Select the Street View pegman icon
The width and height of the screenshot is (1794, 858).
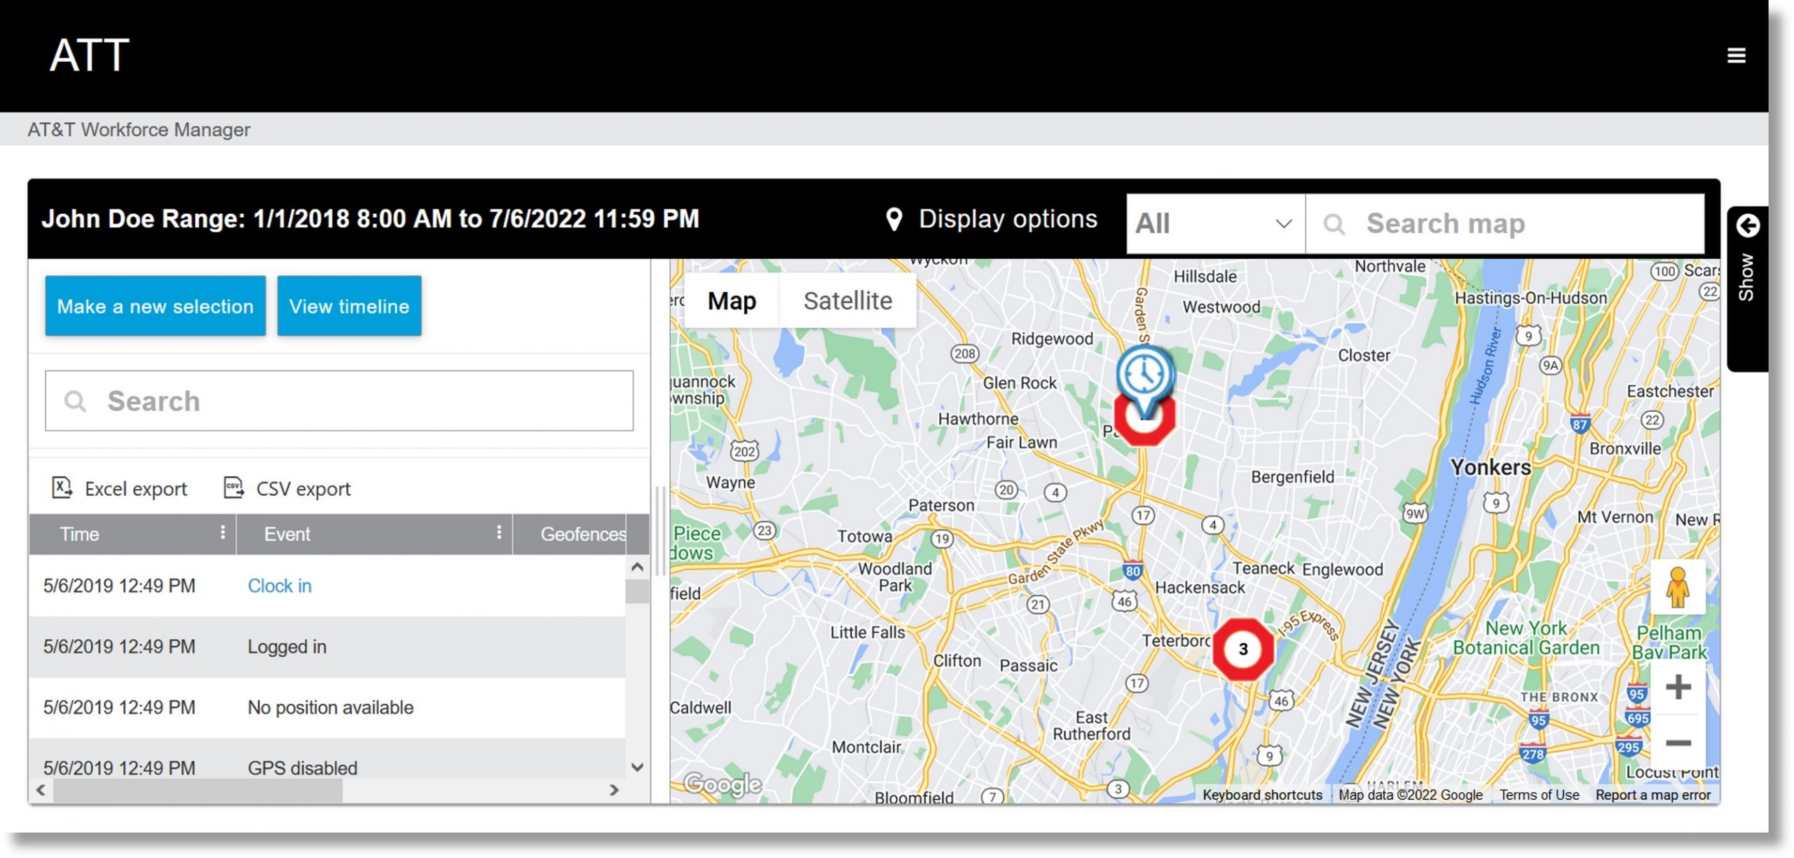1677,588
